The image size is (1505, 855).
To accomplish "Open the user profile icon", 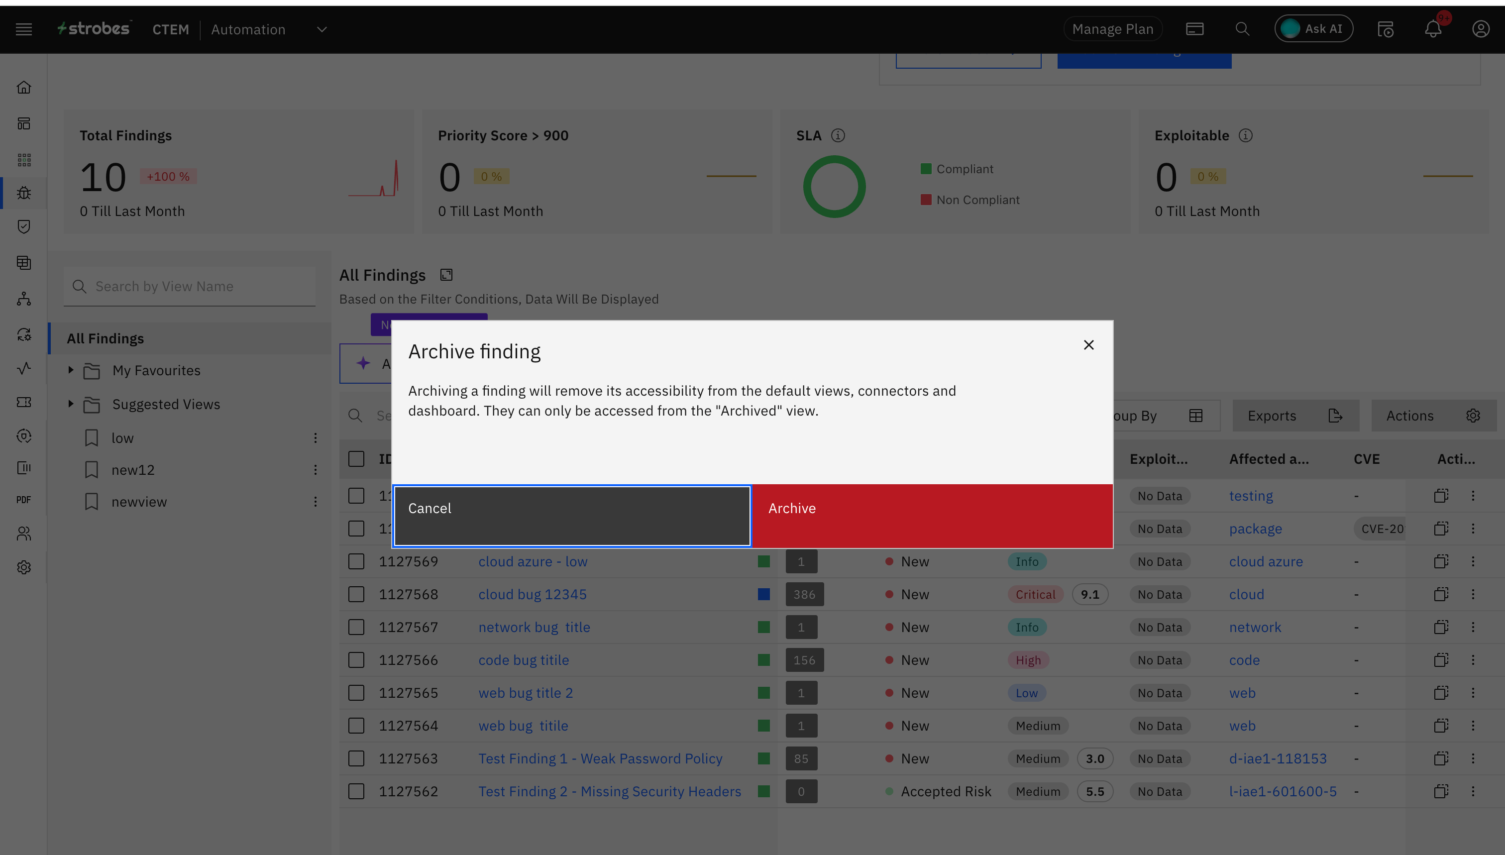I will [x=1480, y=29].
